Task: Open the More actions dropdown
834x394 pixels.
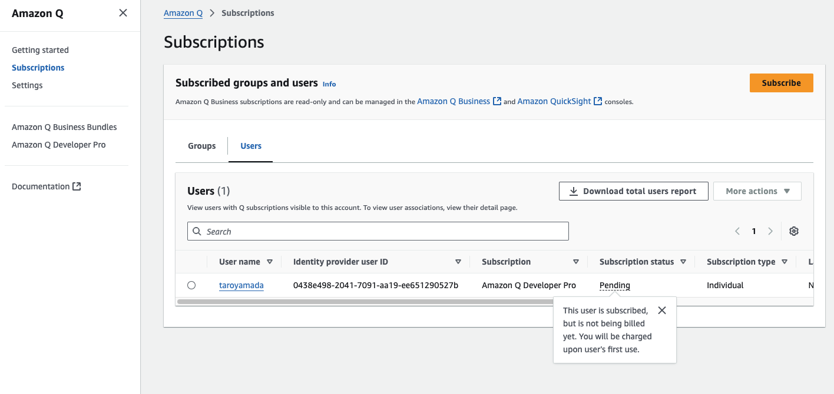Action: (757, 191)
